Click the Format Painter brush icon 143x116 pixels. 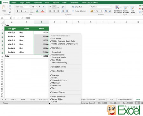pyautogui.click(x=10, y=12)
